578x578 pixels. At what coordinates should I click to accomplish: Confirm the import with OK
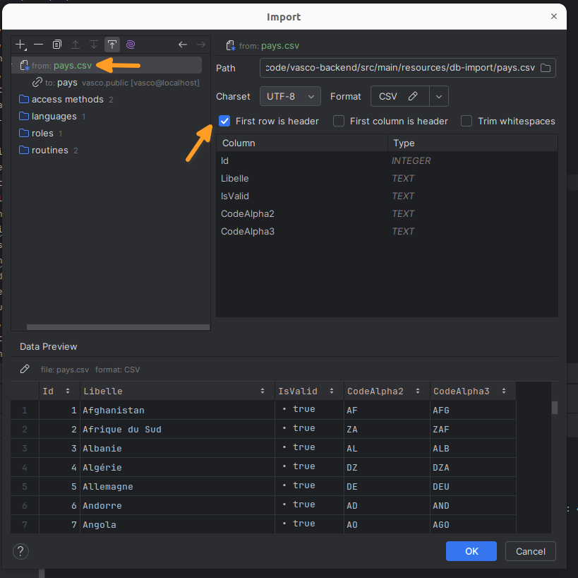471,551
